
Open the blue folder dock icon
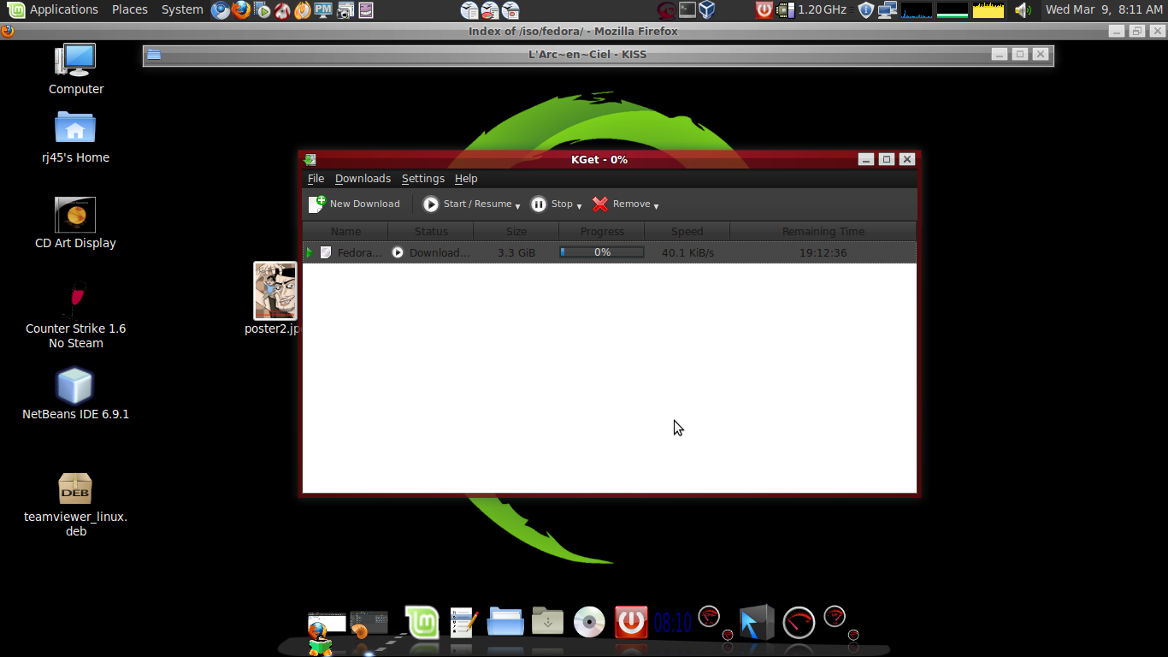coord(505,621)
